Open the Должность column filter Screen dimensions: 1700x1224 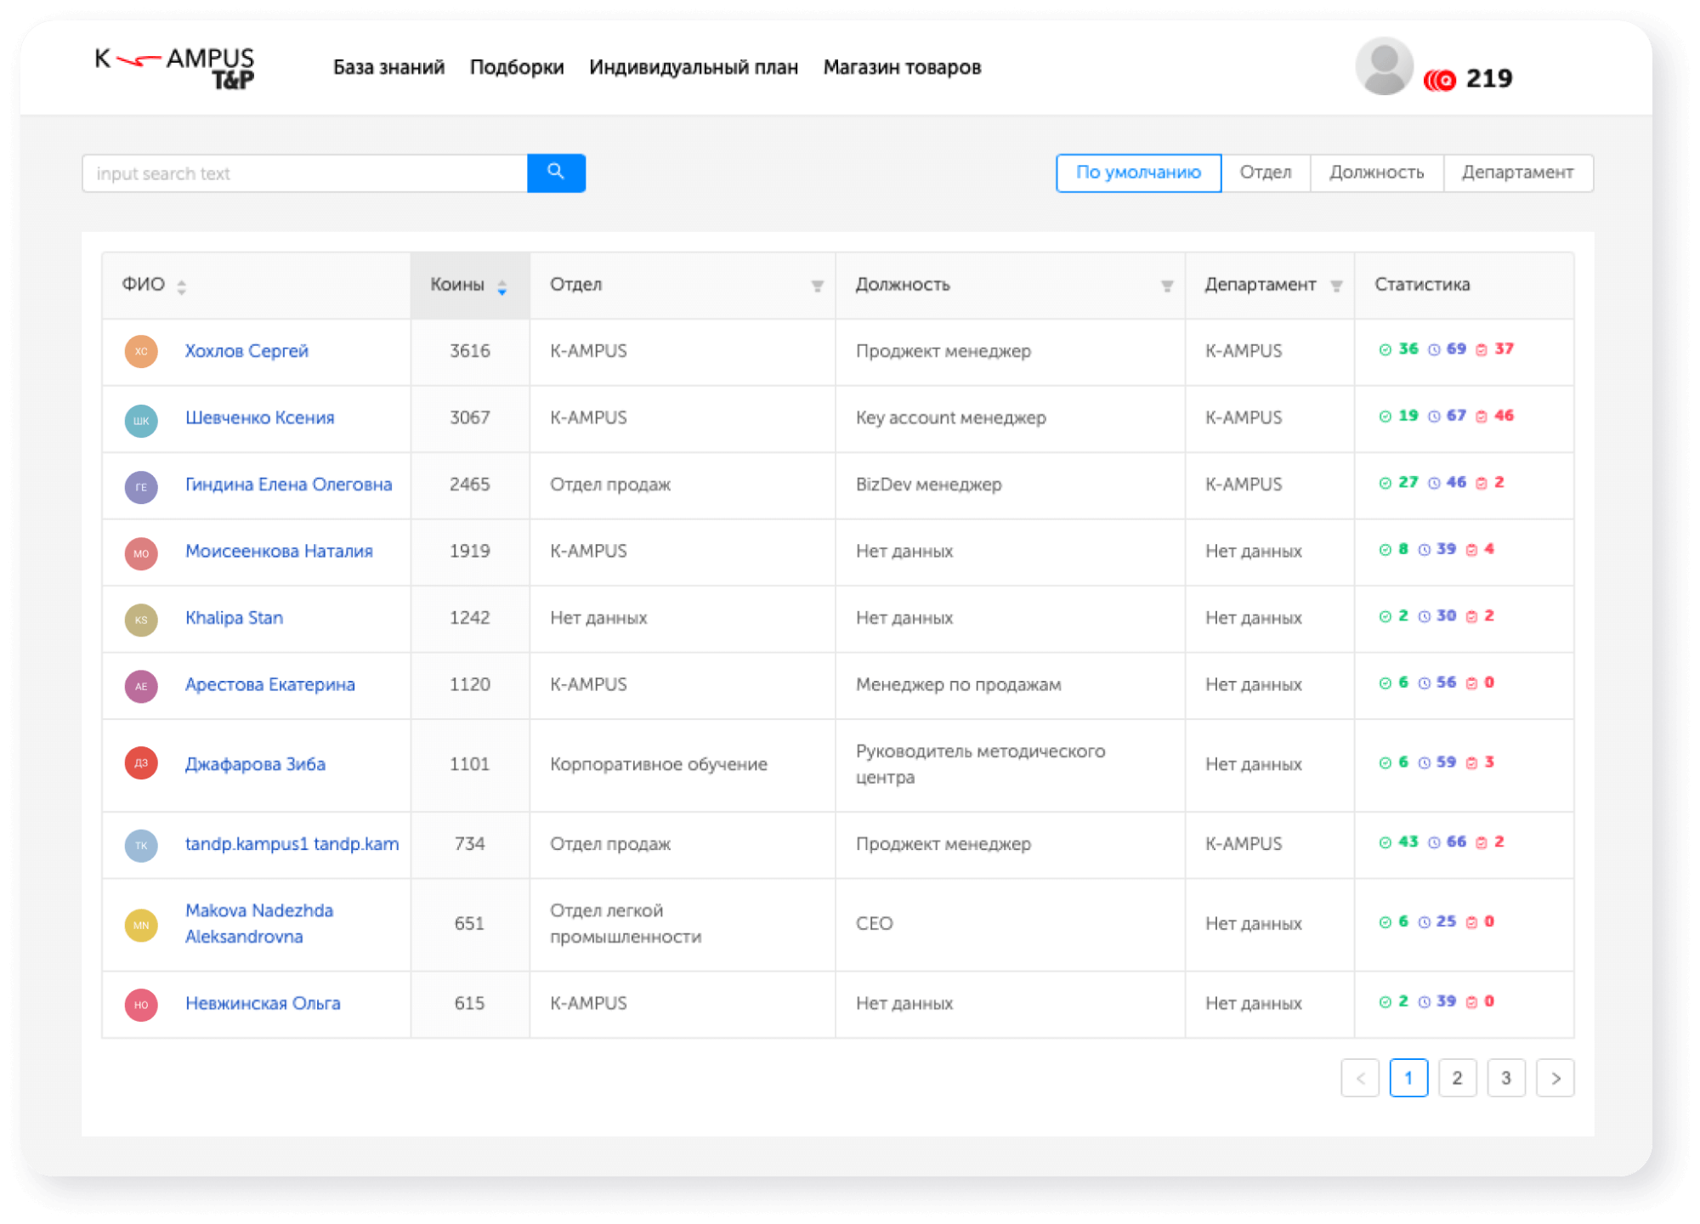coord(1167,286)
